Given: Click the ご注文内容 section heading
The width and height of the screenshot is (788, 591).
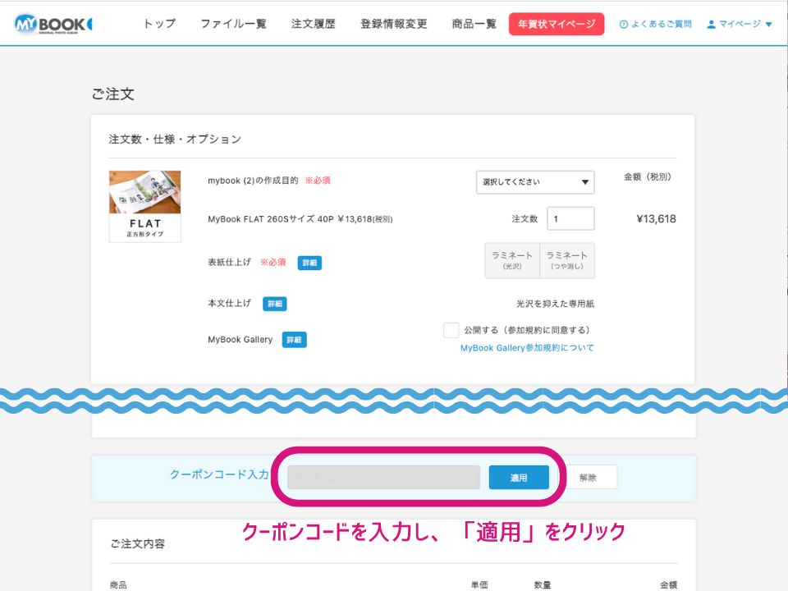Looking at the screenshot, I should 138,543.
